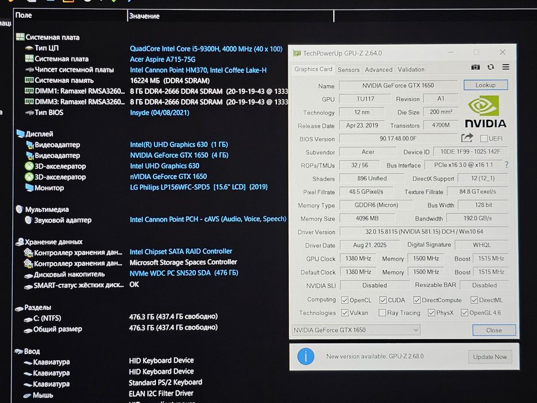This screenshot has height=403, width=537.
Task: Switch to the Sensors tab
Action: pyautogui.click(x=348, y=70)
